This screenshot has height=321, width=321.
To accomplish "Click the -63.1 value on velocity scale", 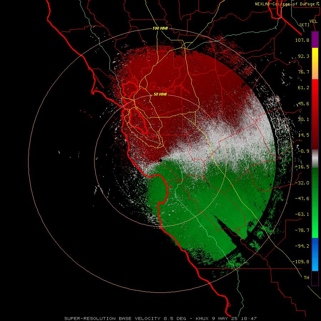I will pyautogui.click(x=302, y=214).
